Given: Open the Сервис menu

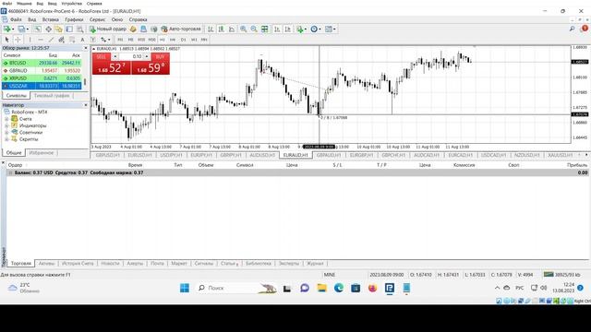Looking at the screenshot, I should (x=97, y=19).
